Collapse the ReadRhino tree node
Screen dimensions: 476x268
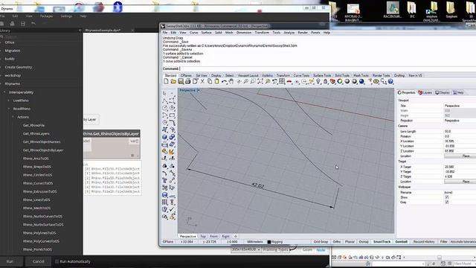tap(9, 109)
